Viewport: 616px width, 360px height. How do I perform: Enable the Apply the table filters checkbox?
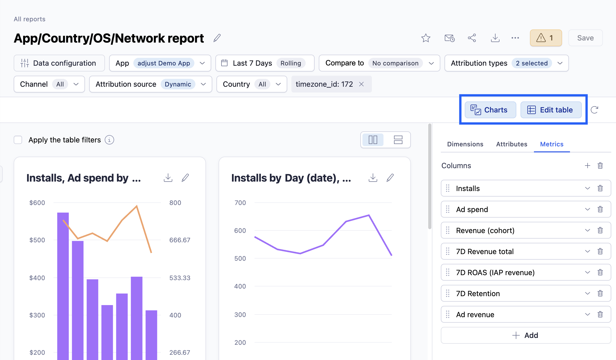coord(18,140)
